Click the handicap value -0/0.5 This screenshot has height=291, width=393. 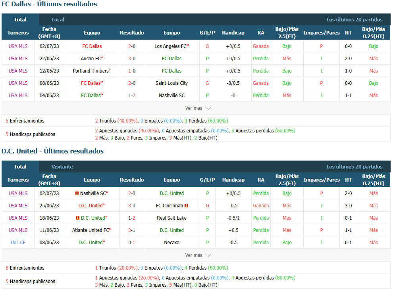[x=233, y=83]
